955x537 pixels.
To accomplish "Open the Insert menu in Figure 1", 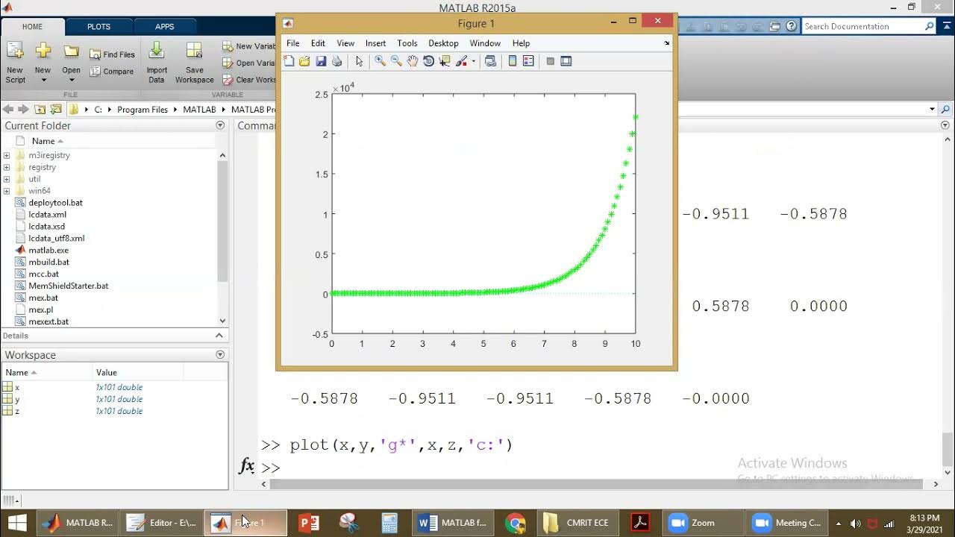I will click(375, 43).
